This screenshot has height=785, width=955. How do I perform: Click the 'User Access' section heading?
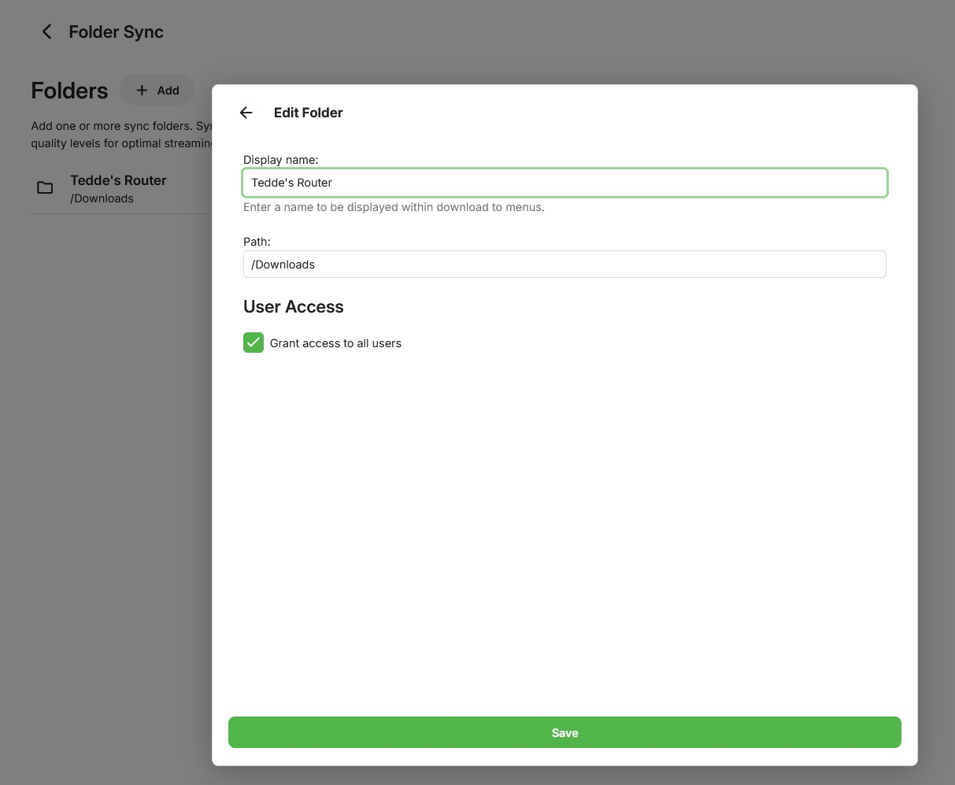tap(293, 307)
